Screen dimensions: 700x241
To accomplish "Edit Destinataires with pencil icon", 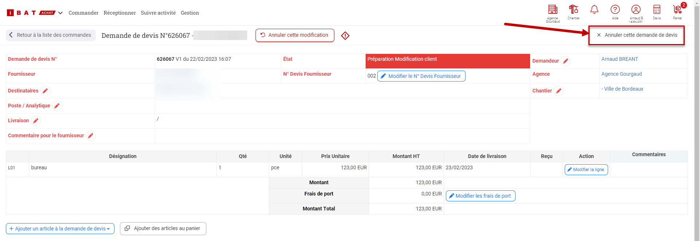I will (x=45, y=91).
